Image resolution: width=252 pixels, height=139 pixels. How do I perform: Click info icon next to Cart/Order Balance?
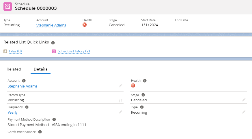point(40,132)
